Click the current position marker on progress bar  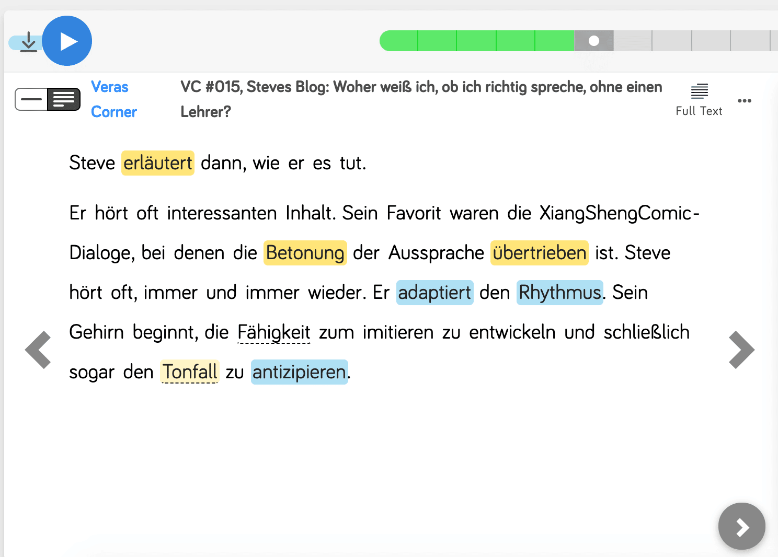point(593,41)
